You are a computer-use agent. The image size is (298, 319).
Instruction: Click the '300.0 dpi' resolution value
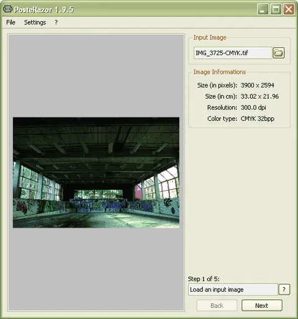253,107
